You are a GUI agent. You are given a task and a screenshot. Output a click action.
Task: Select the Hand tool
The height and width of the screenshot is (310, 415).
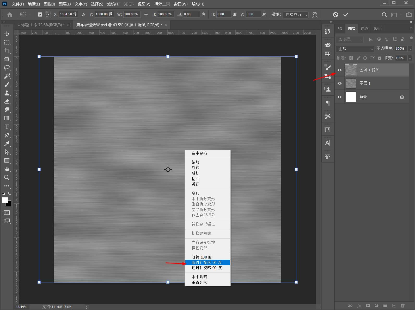pyautogui.click(x=7, y=169)
